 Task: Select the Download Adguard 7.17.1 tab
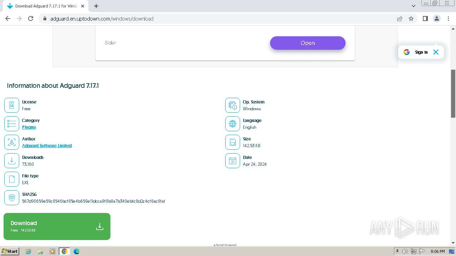click(x=46, y=6)
